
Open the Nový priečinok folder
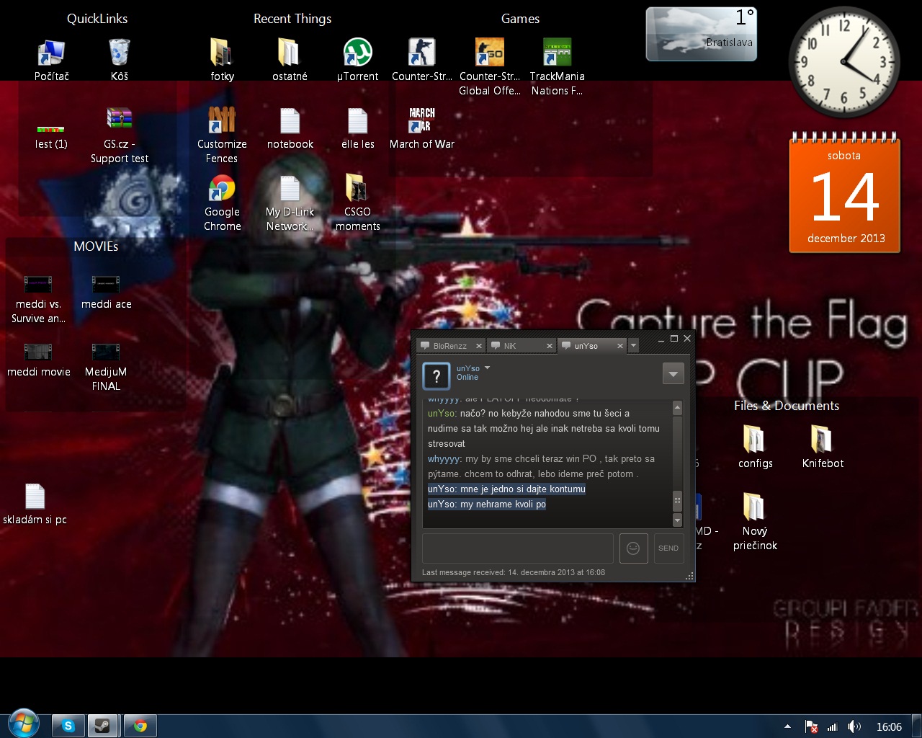tap(755, 520)
